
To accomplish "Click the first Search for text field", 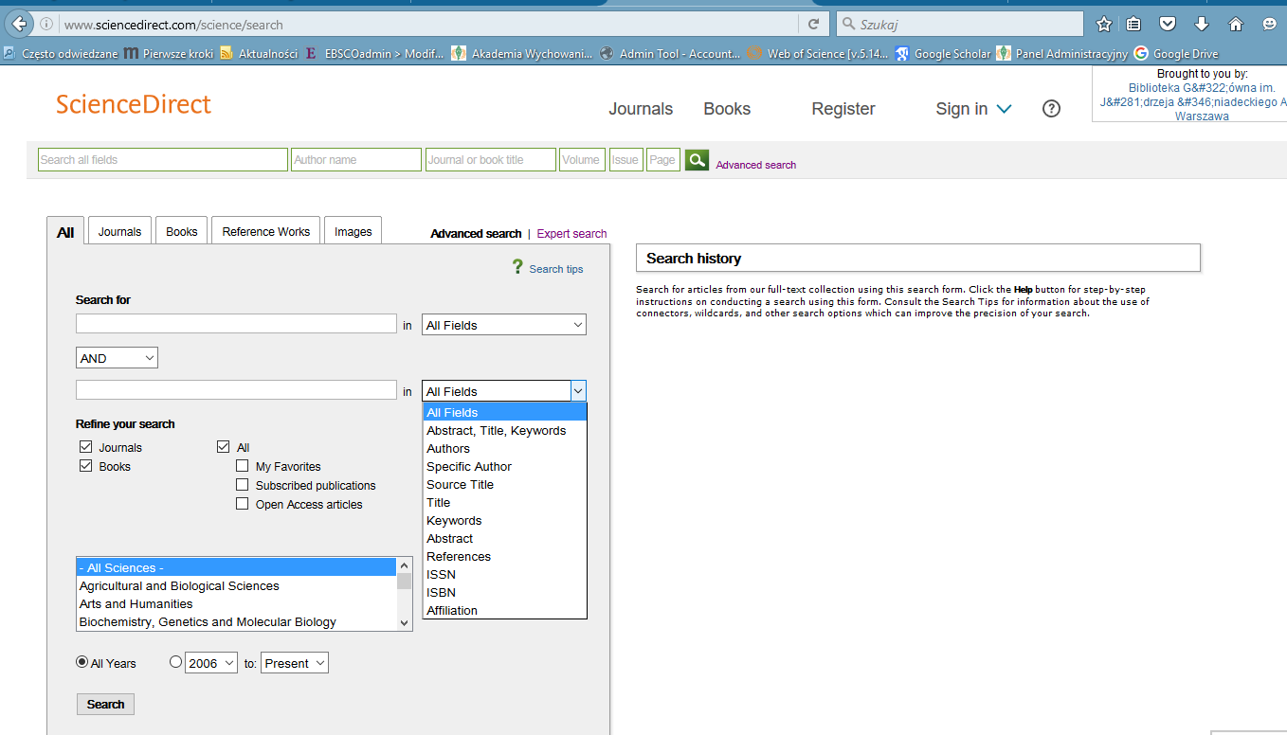I will pyautogui.click(x=236, y=324).
